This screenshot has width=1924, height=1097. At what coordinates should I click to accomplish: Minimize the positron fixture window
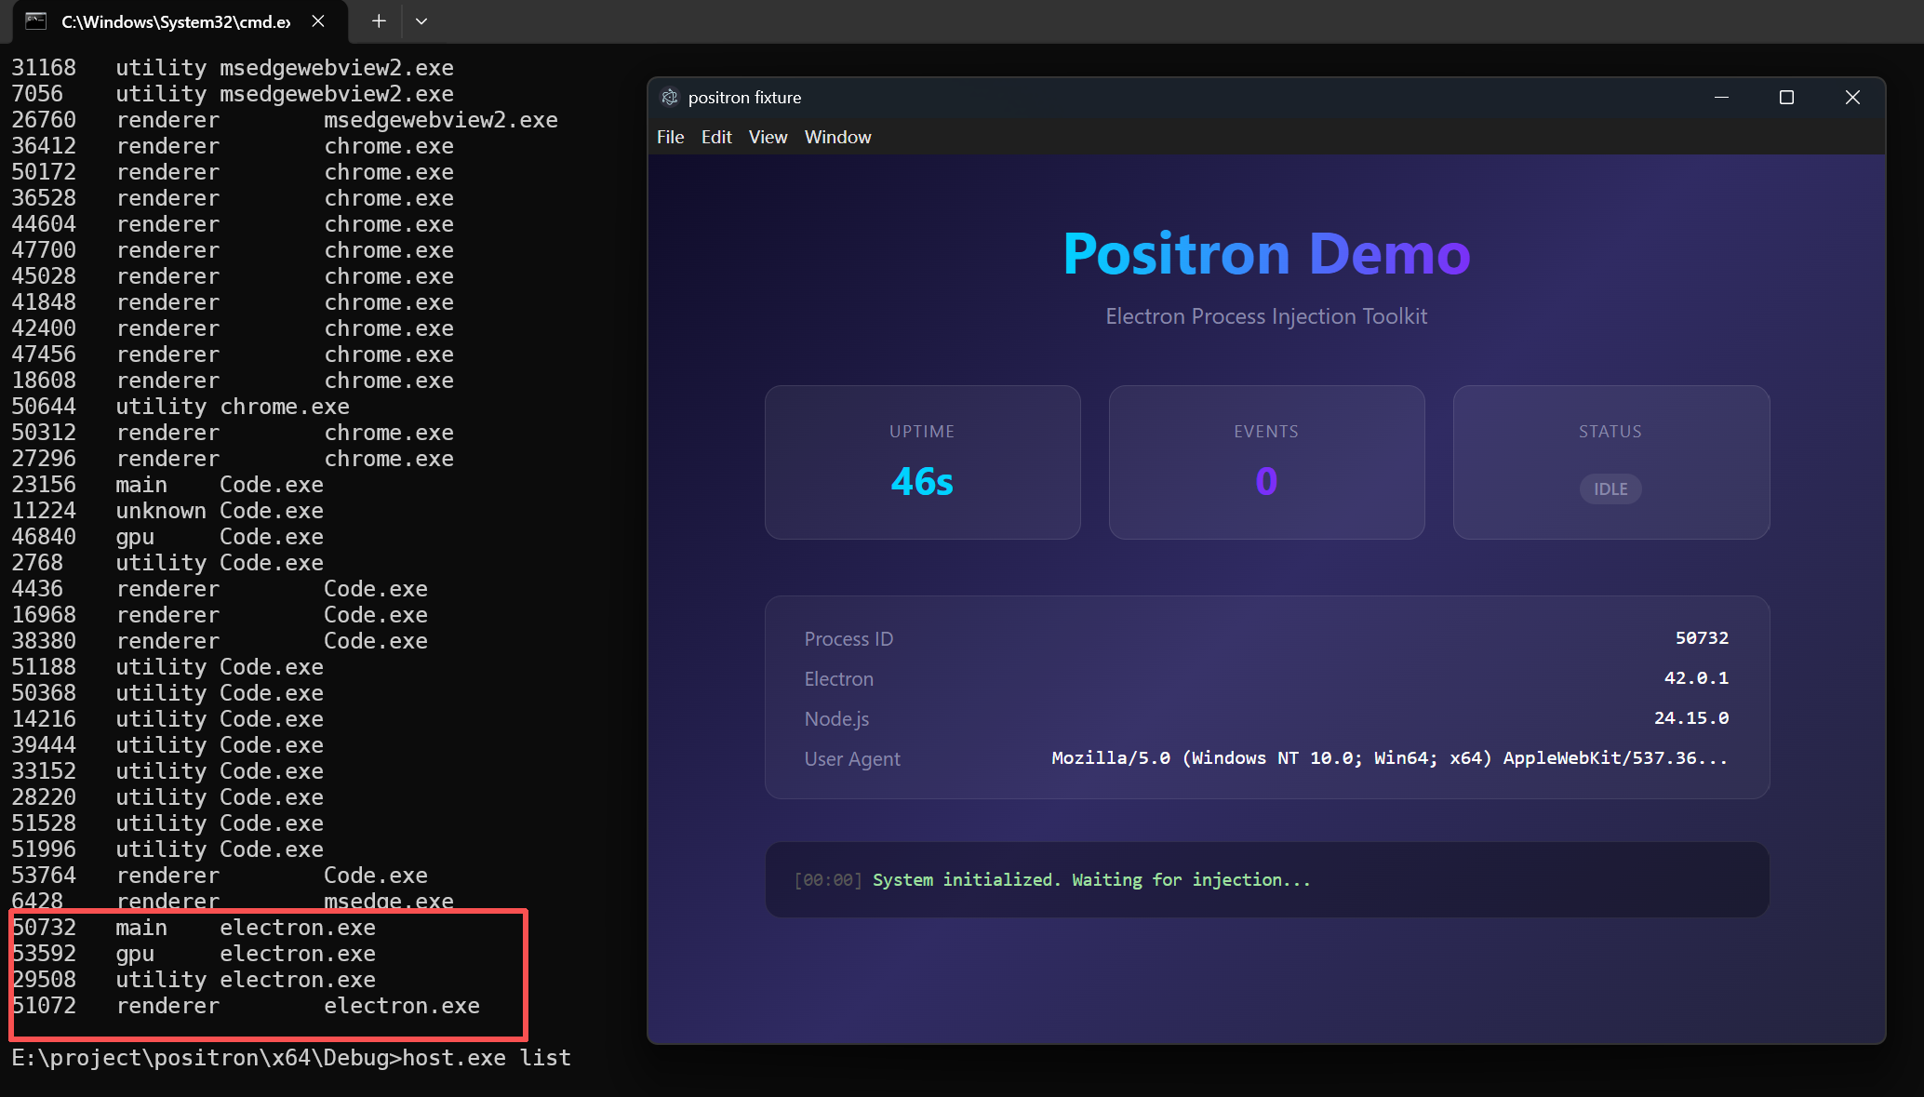1721,98
